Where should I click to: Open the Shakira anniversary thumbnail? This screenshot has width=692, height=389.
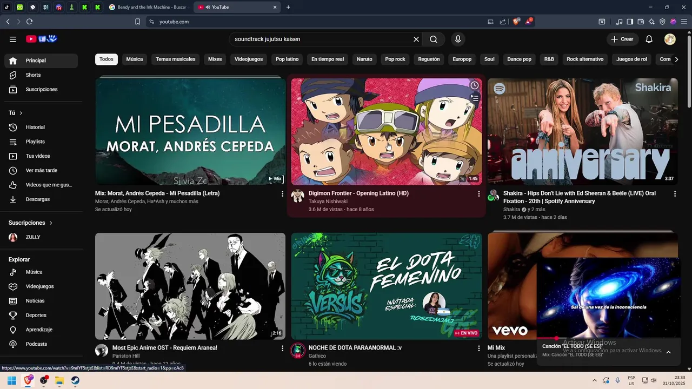tap(583, 132)
